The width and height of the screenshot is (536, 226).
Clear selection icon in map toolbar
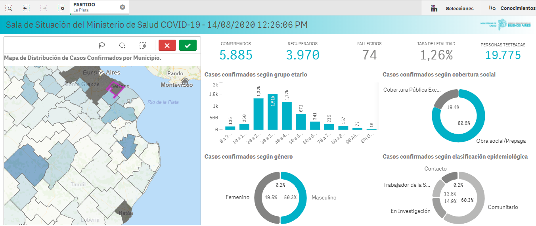coord(143,46)
